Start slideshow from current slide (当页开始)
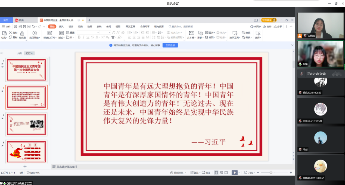 pyautogui.click(x=35, y=33)
